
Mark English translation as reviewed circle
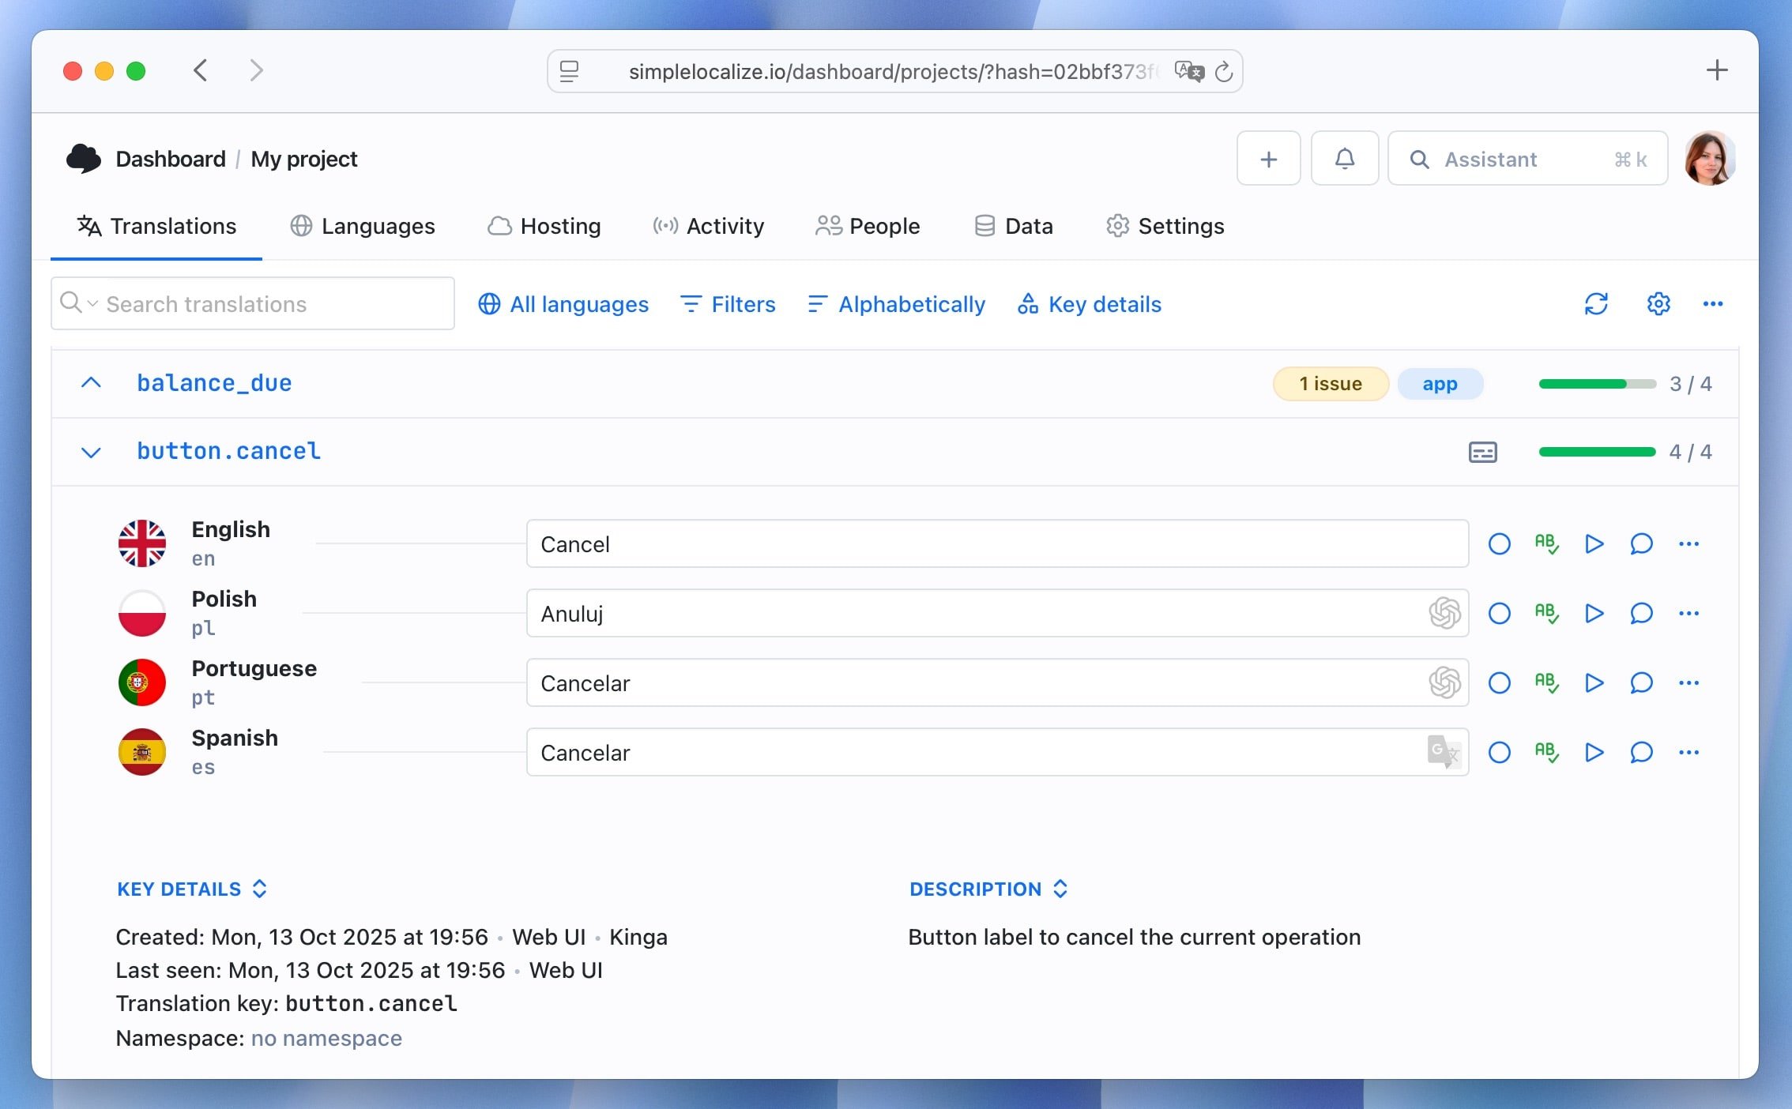1499,543
